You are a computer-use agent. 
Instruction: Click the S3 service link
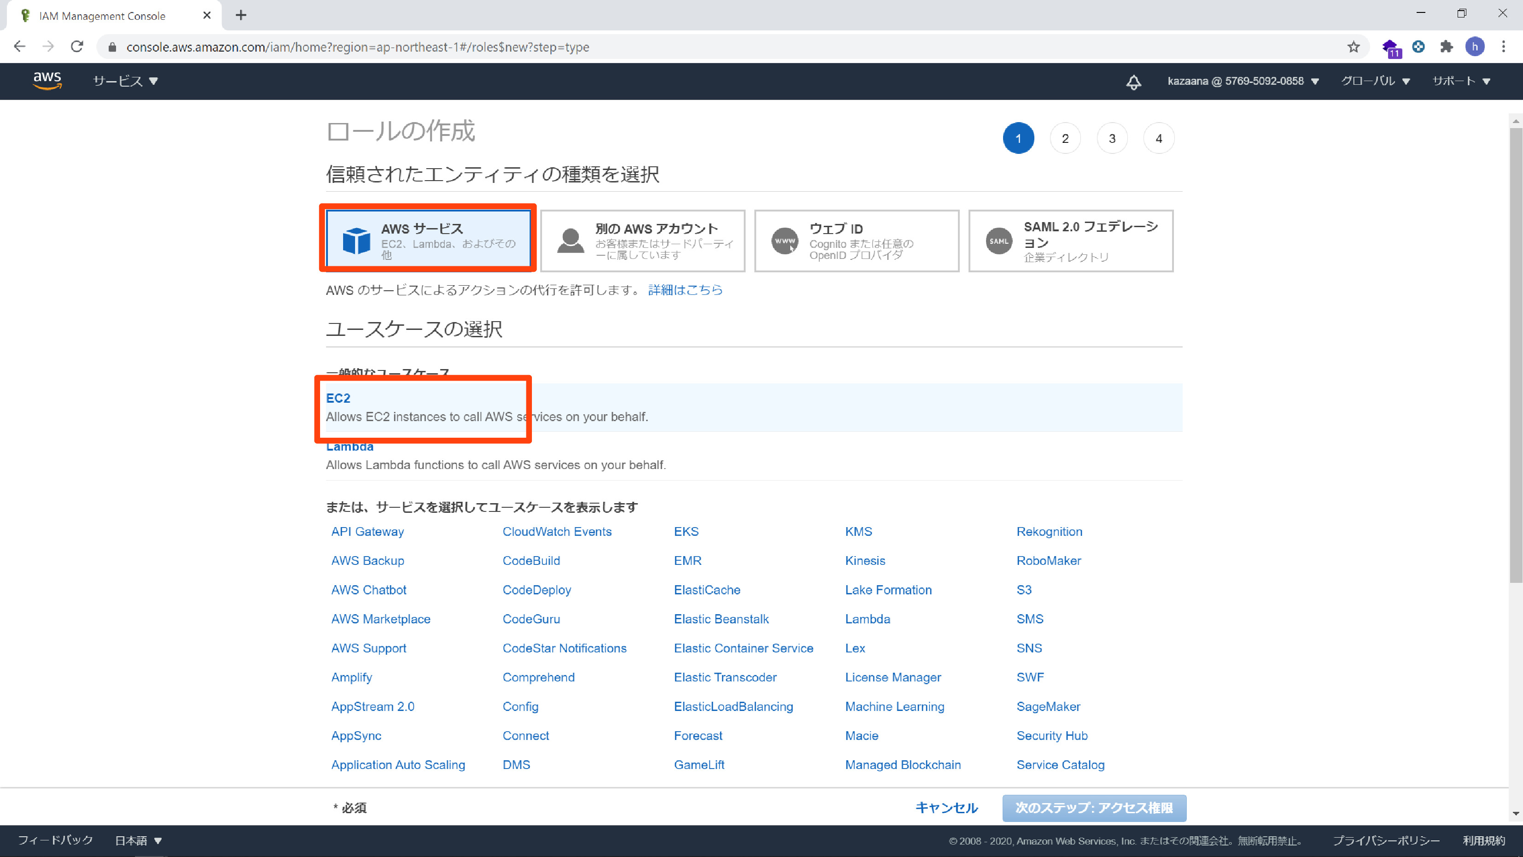[x=1024, y=589]
